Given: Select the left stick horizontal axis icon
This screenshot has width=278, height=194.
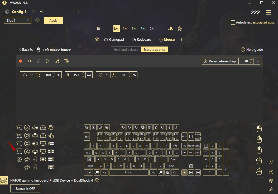Looking at the screenshot, I should click(x=19, y=151).
